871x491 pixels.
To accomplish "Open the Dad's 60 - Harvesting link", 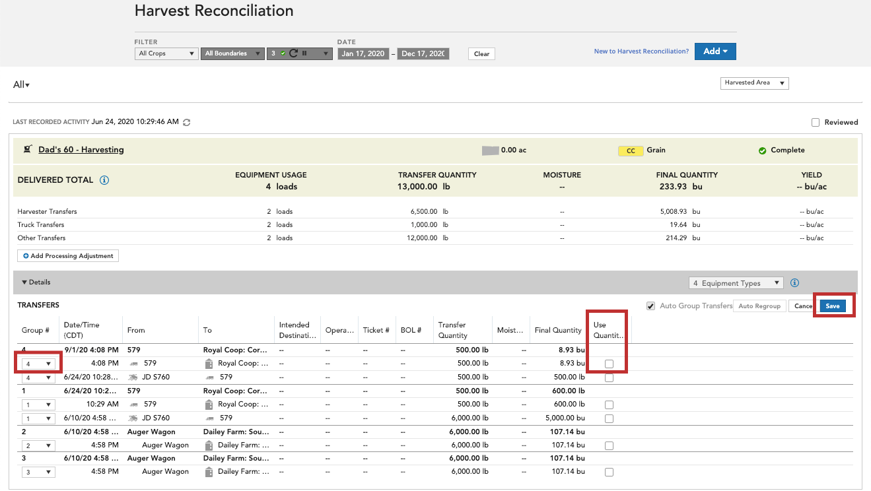I will click(x=81, y=150).
